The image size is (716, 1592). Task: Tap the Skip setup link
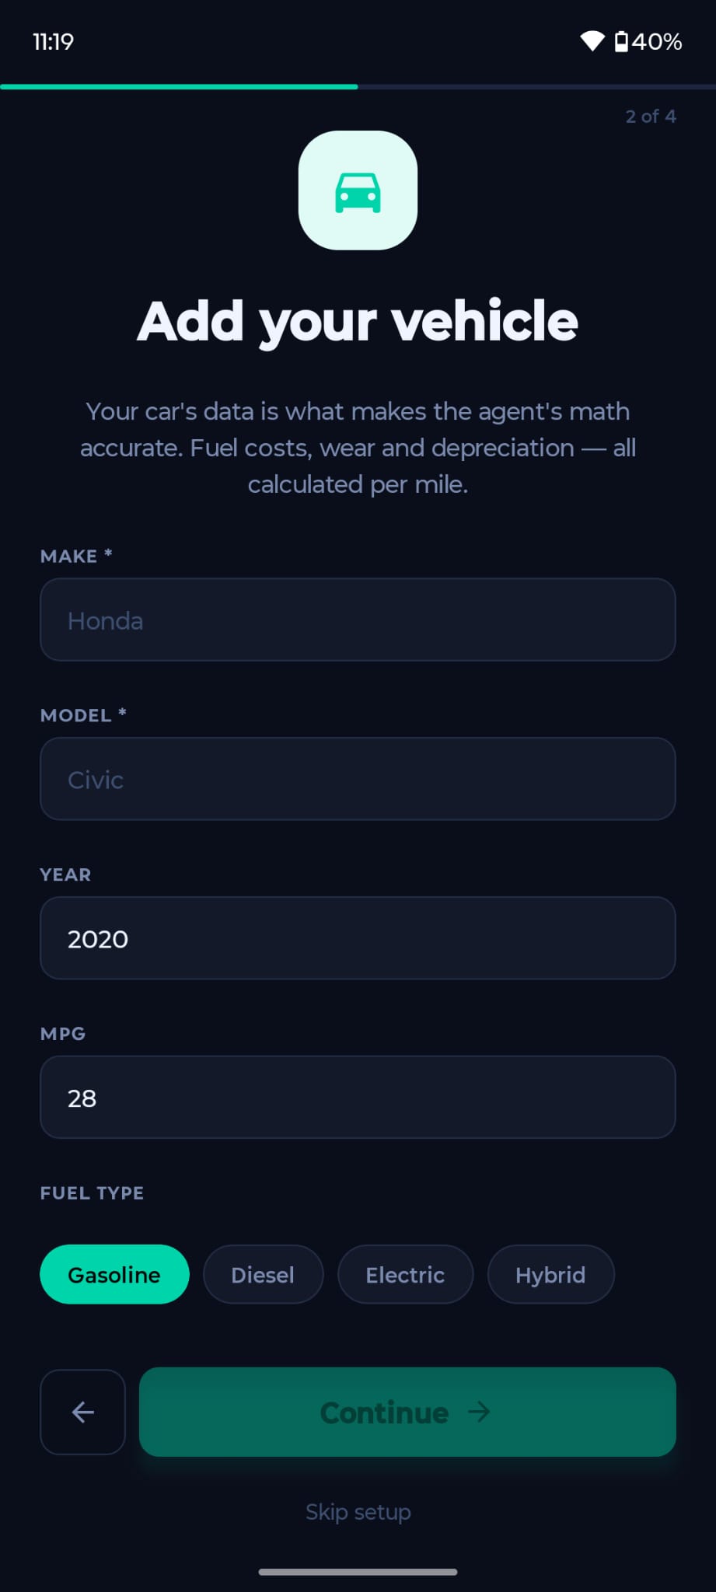click(358, 1512)
